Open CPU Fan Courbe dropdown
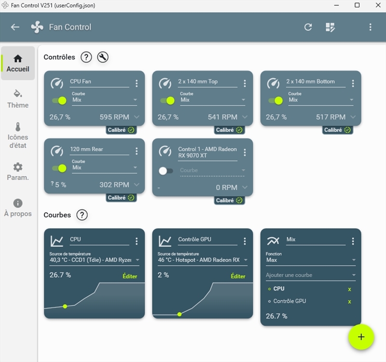The image size is (386, 362). tap(104, 99)
